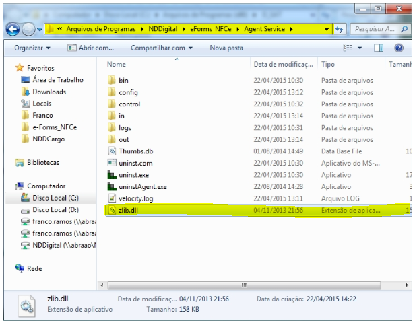Open the view options dropdown arrow

pyautogui.click(x=360, y=48)
